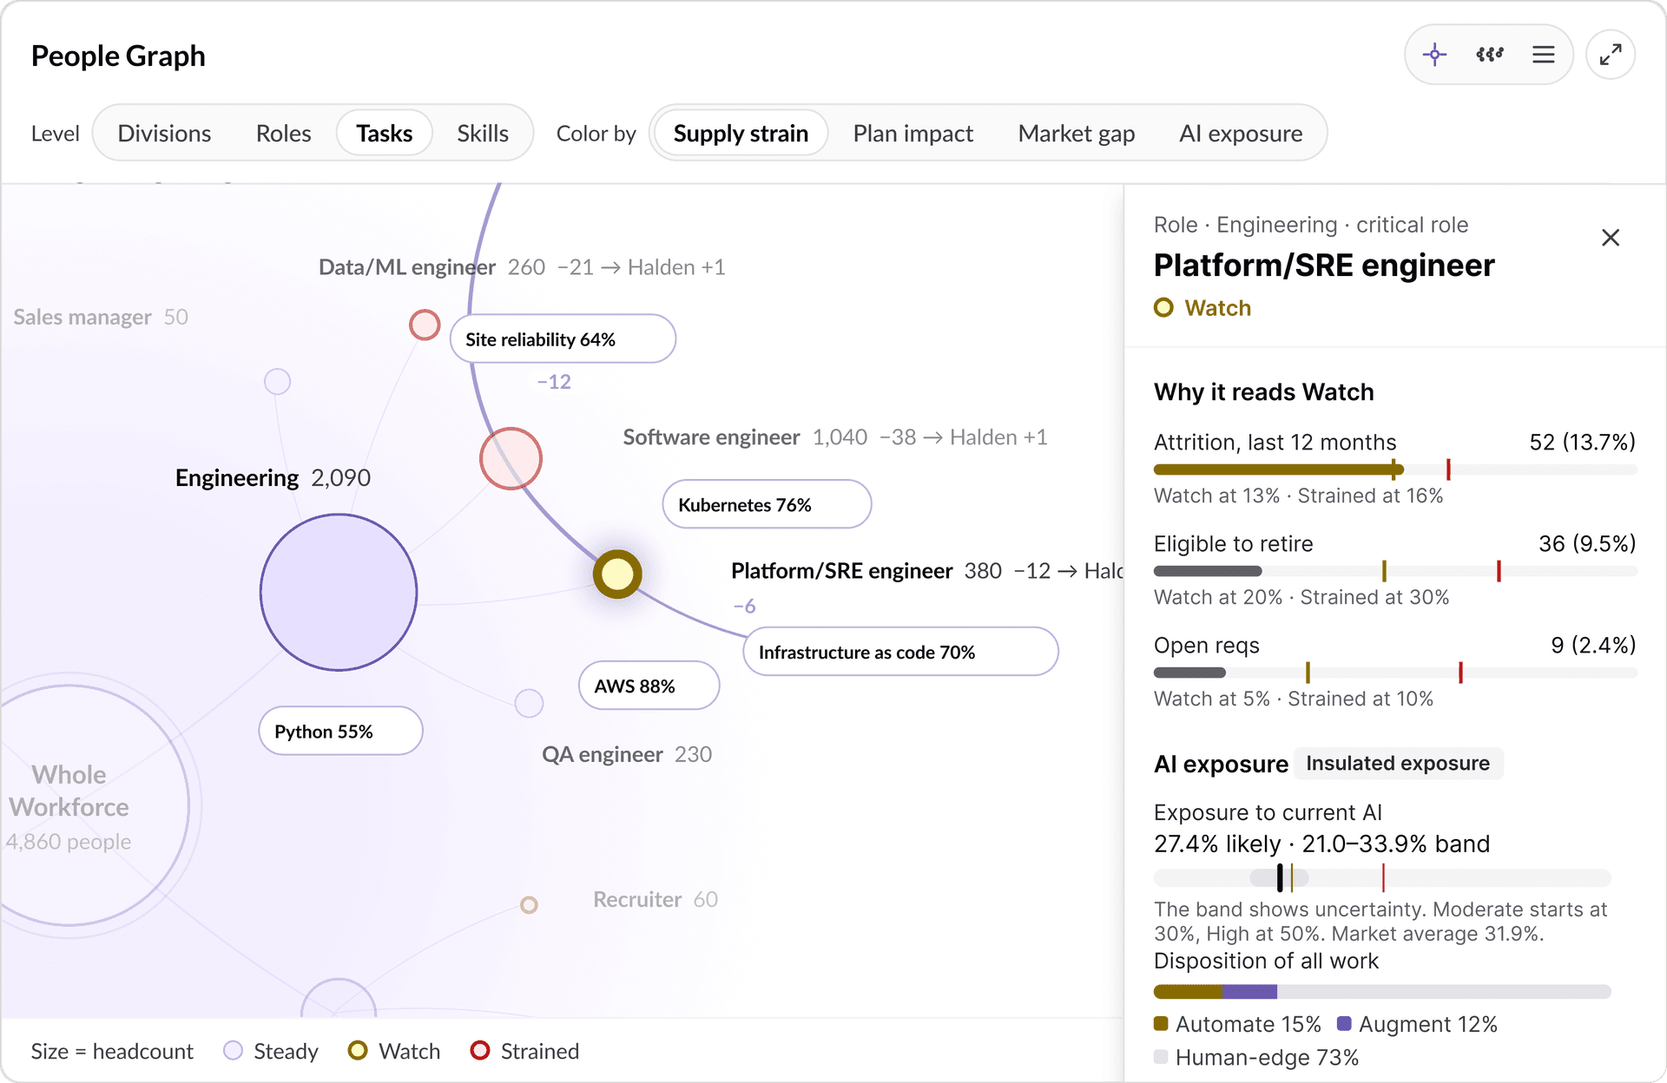Click the Exposure to current AI band
1667x1083 pixels.
1382,877
